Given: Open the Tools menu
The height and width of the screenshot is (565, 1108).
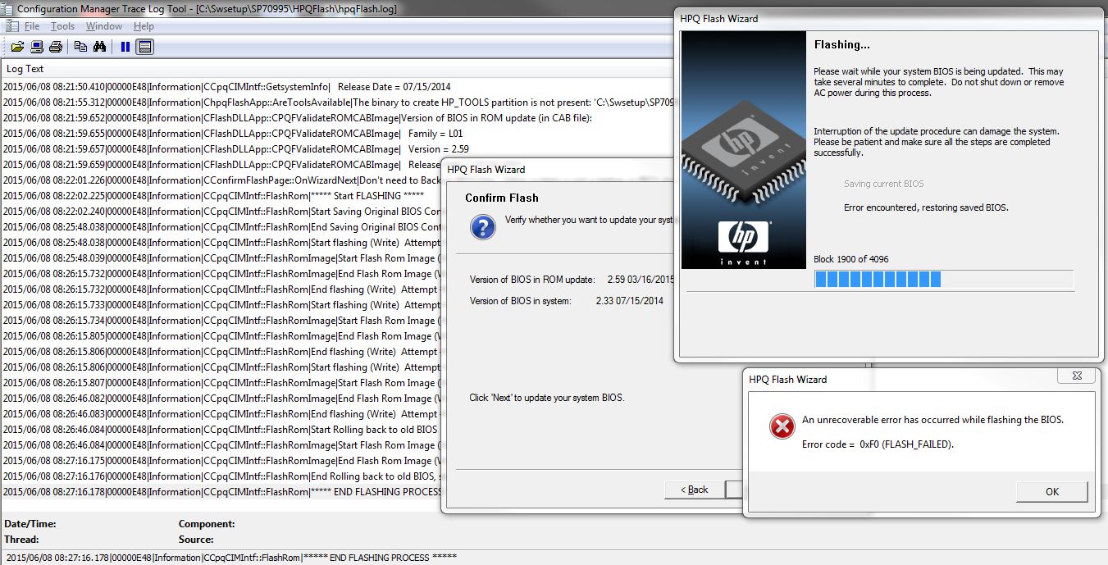Looking at the screenshot, I should (x=62, y=26).
